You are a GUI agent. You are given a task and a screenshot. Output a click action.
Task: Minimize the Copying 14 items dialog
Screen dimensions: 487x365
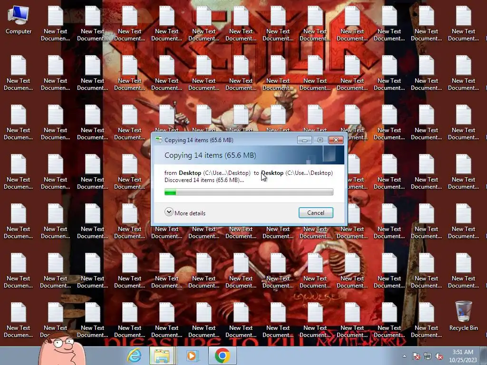304,140
